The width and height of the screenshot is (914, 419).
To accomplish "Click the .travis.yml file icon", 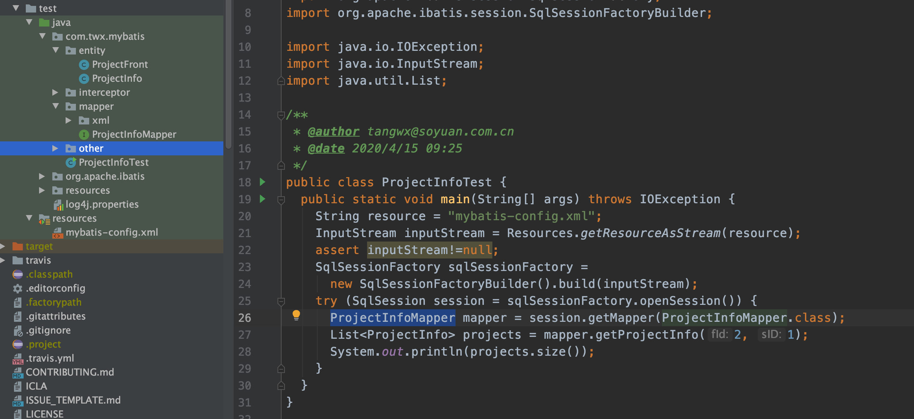I will 18,359.
